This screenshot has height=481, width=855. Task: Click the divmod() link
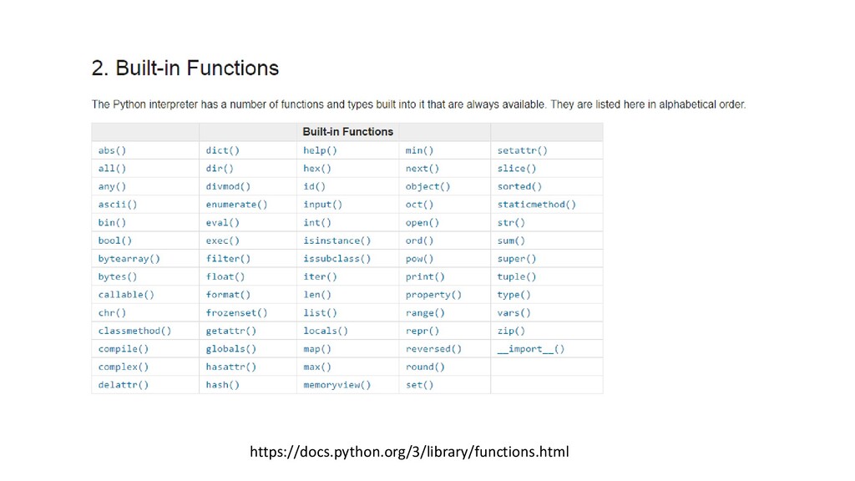pyautogui.click(x=228, y=186)
